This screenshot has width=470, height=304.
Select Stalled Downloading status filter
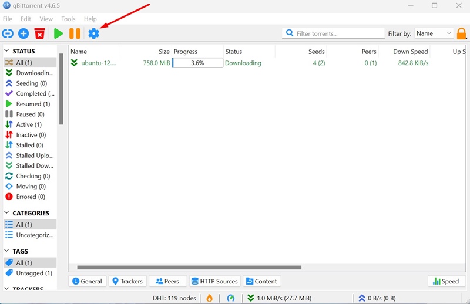point(30,165)
